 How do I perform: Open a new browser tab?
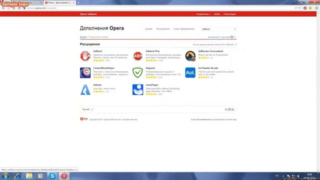click(78, 2)
